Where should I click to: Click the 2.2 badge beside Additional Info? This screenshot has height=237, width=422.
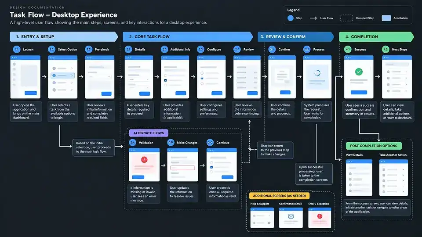pos(164,50)
